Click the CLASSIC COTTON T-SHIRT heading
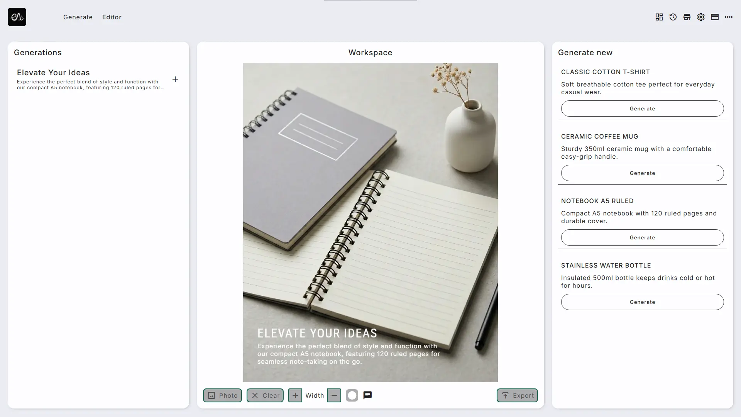Viewport: 741px width, 417px height. click(x=606, y=72)
